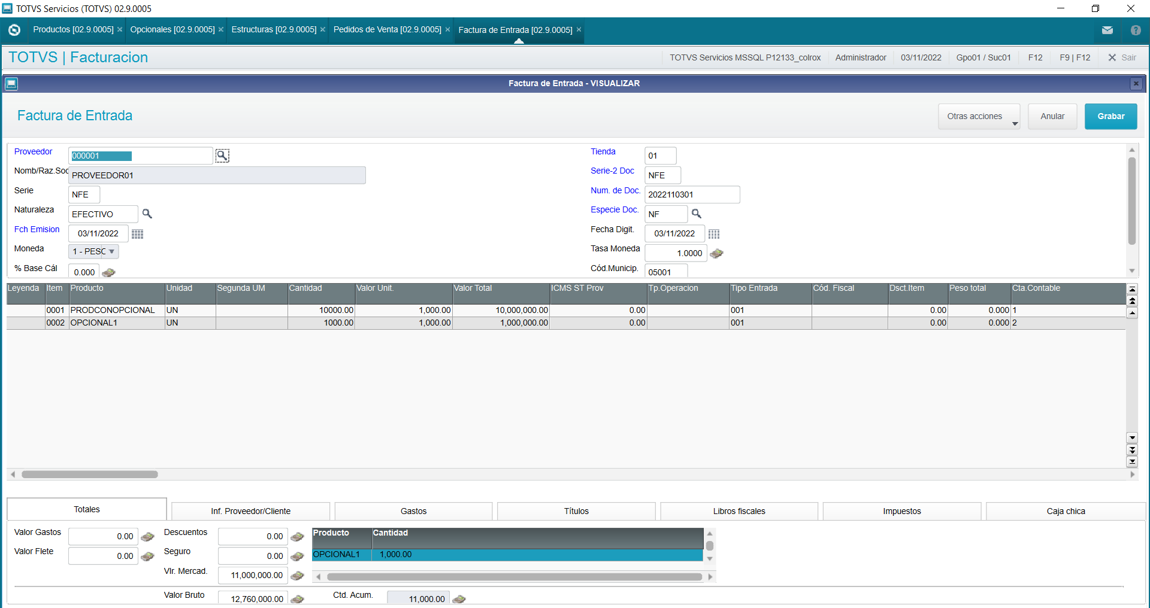Close the Productos tab
Viewport: 1150px width, 608px height.
120,30
